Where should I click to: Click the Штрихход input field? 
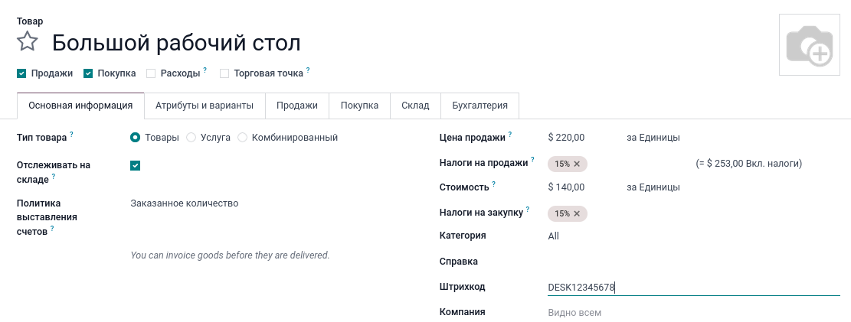689,288
